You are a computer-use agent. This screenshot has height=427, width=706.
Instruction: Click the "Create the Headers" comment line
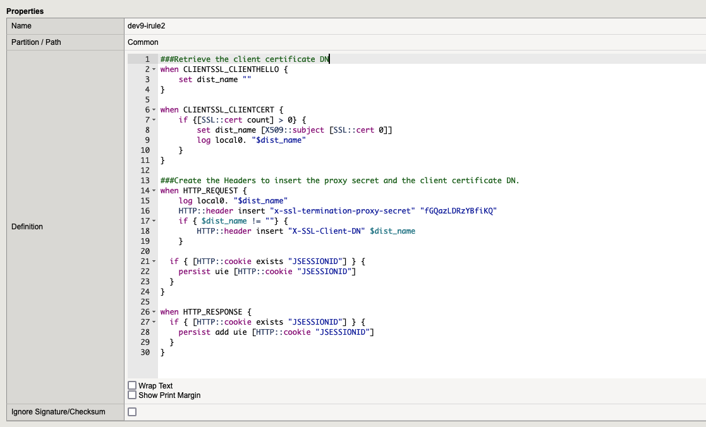pyautogui.click(x=339, y=181)
